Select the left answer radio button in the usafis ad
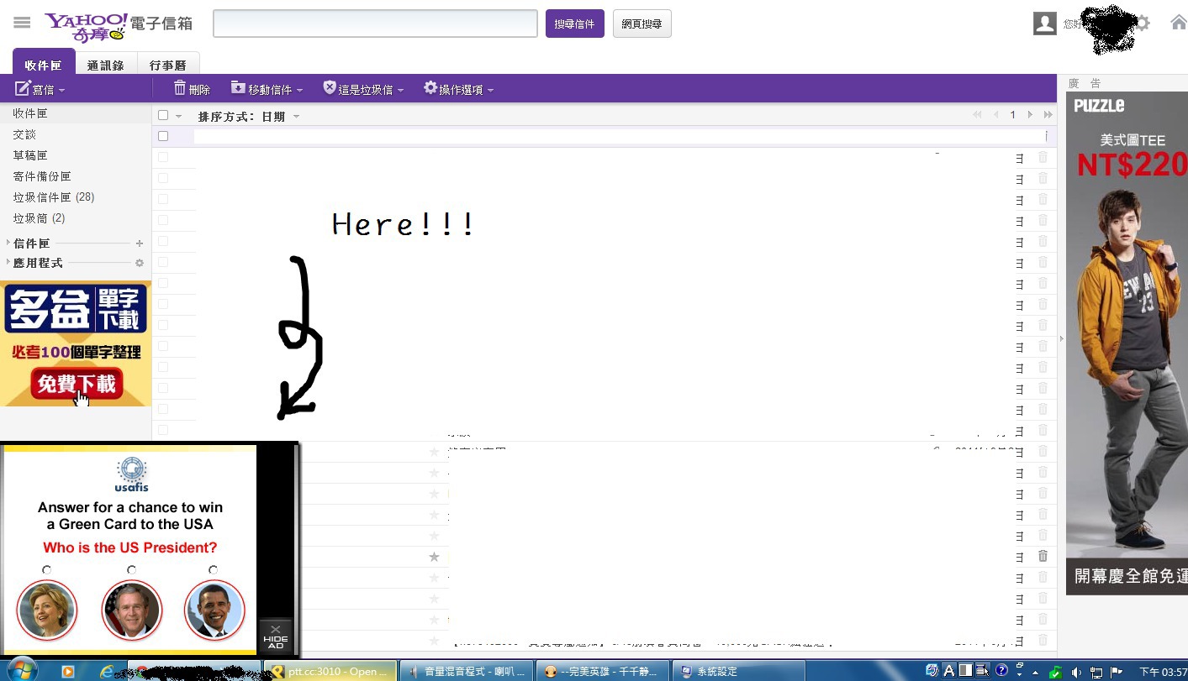1188x681 pixels. [46, 569]
